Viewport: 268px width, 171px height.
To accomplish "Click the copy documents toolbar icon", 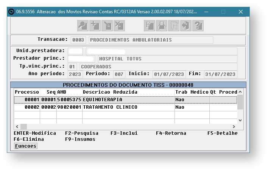I will coord(174,26).
